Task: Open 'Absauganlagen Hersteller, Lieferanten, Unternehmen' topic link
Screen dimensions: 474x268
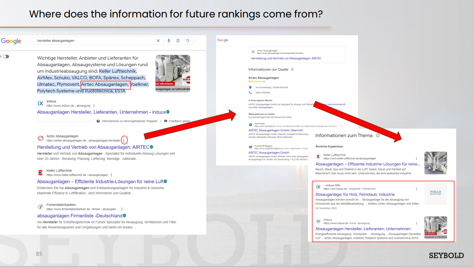Action: (x=363, y=228)
